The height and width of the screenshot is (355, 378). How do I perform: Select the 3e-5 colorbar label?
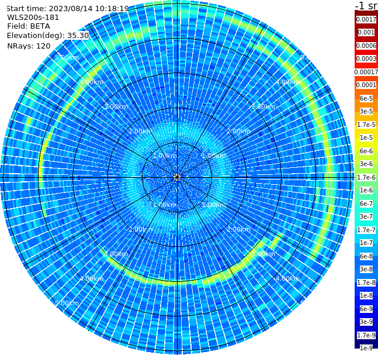coord(366,111)
